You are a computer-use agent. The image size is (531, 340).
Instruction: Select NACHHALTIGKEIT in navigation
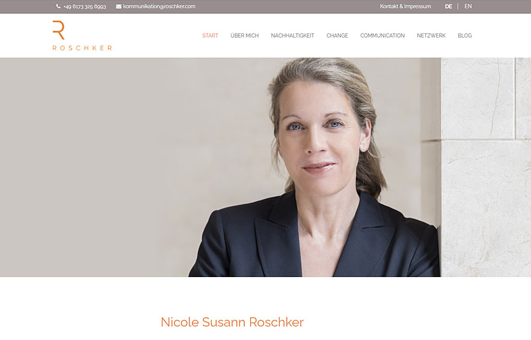pos(293,35)
